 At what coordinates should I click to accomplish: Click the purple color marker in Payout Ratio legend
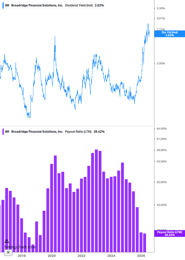(3, 132)
